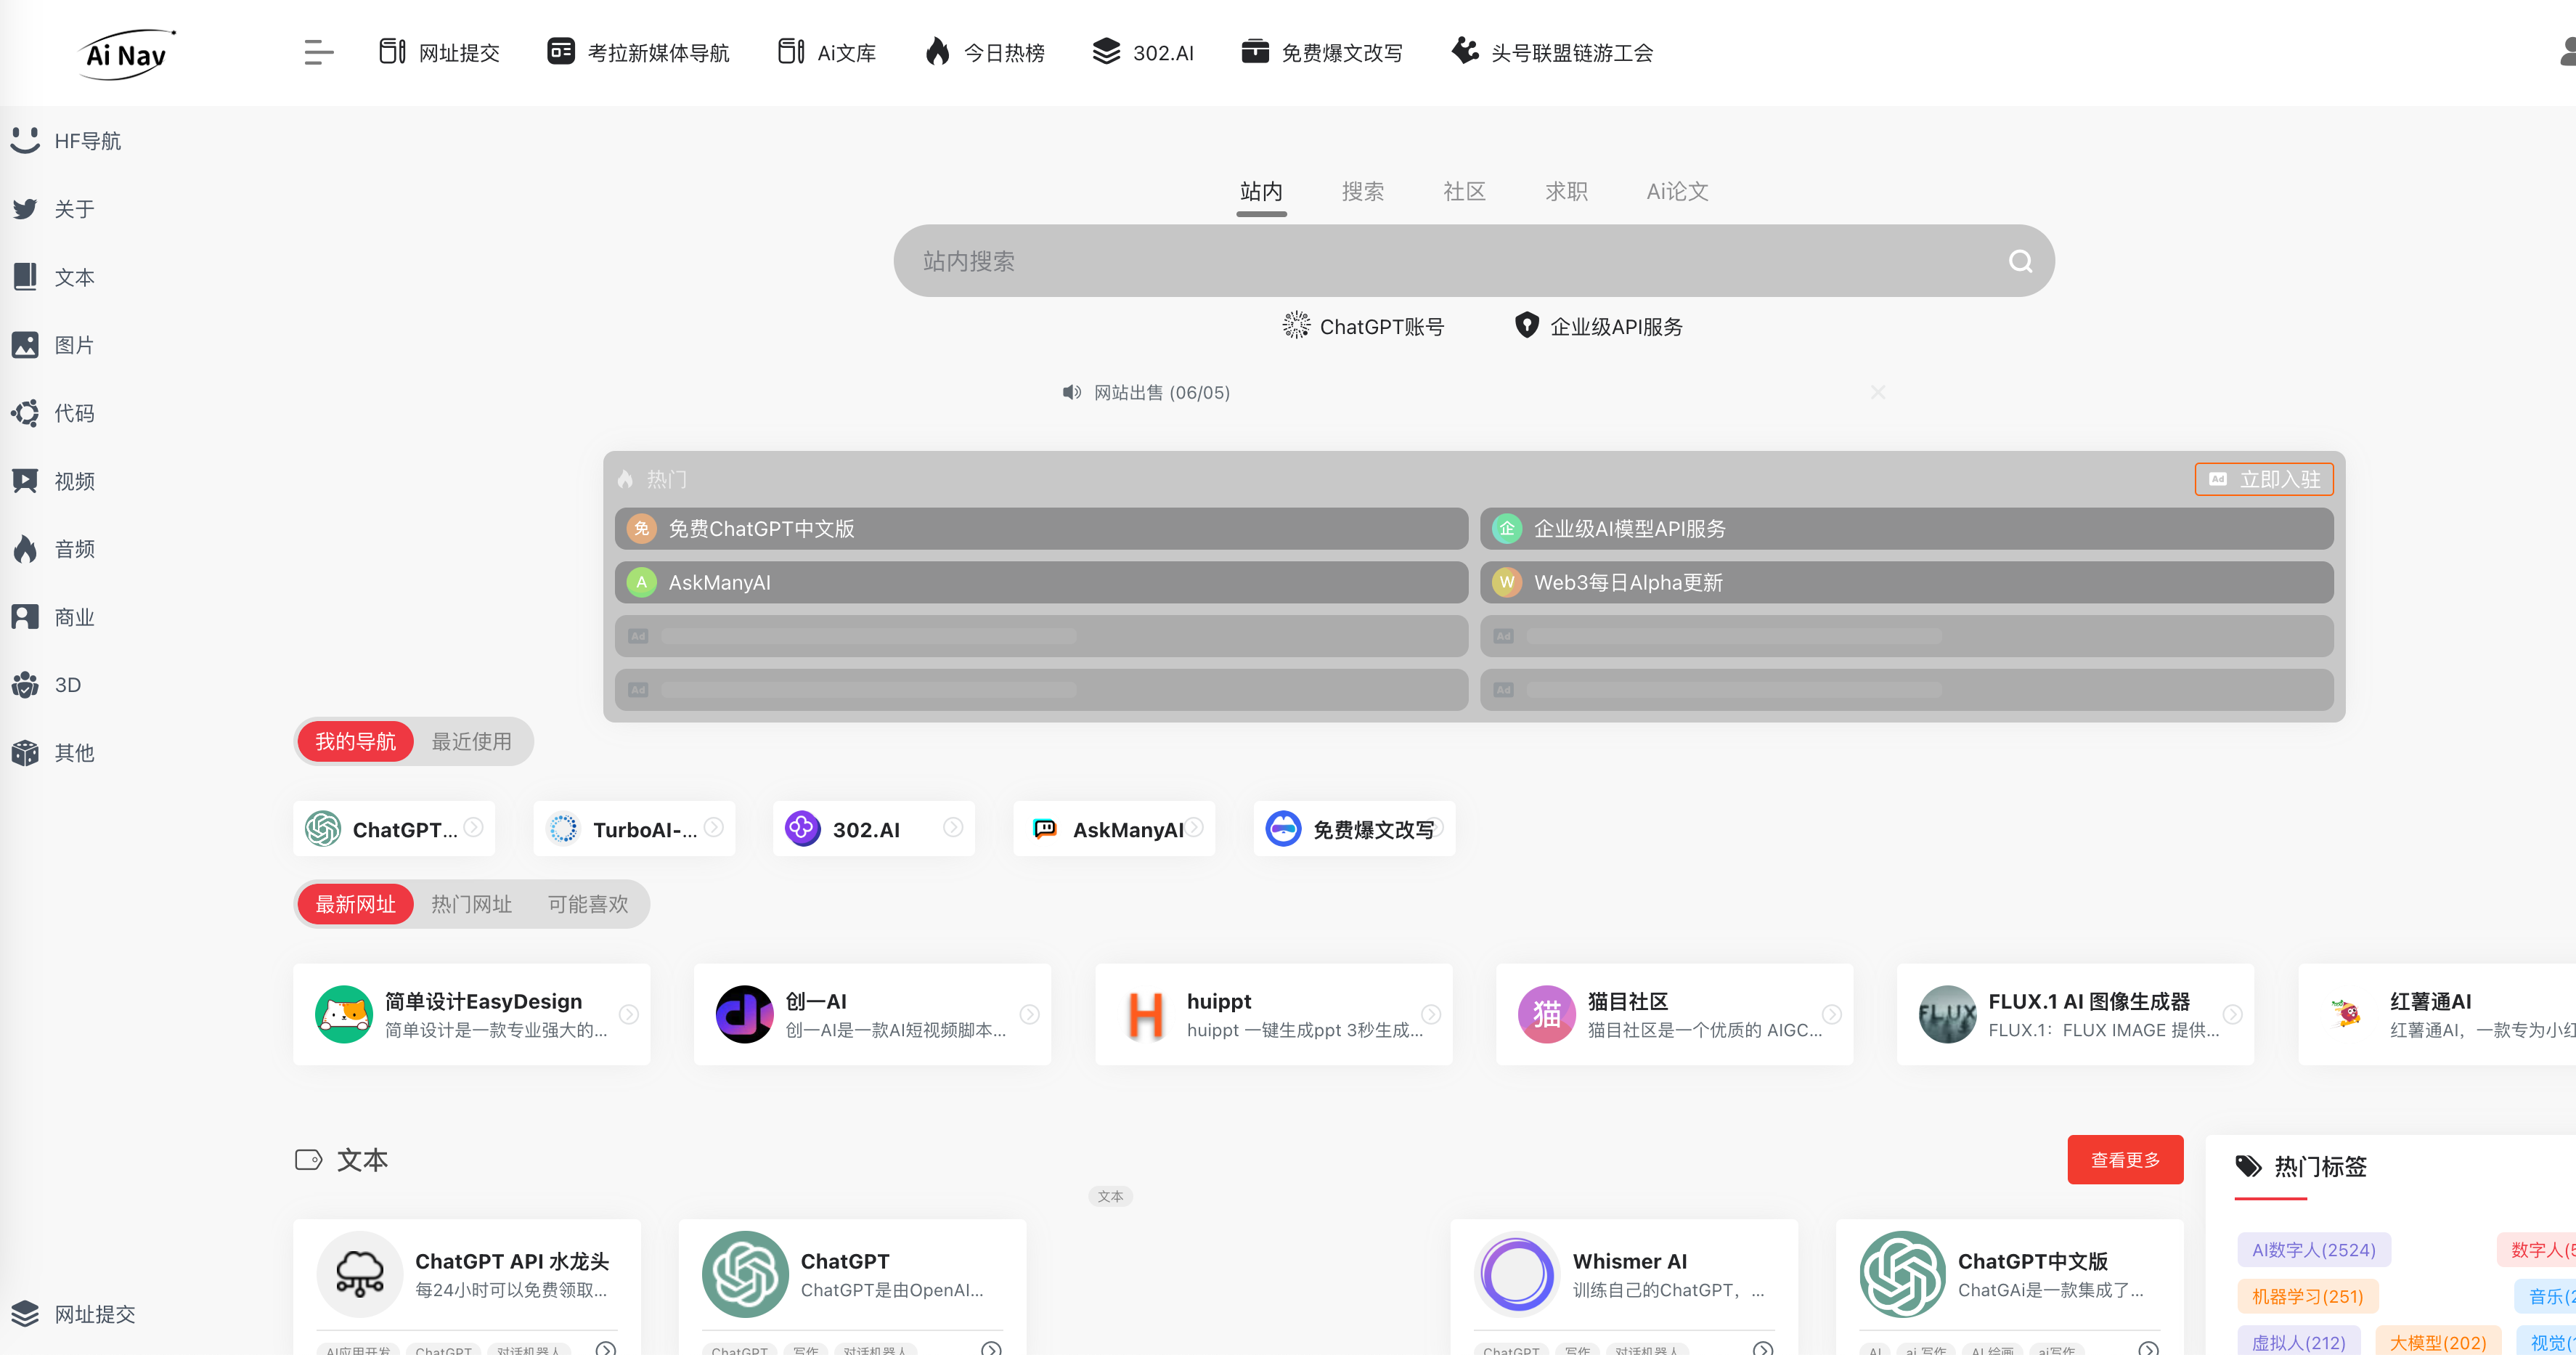Click the fire icon next to 今日热榜
The image size is (2576, 1355).
pos(937,52)
